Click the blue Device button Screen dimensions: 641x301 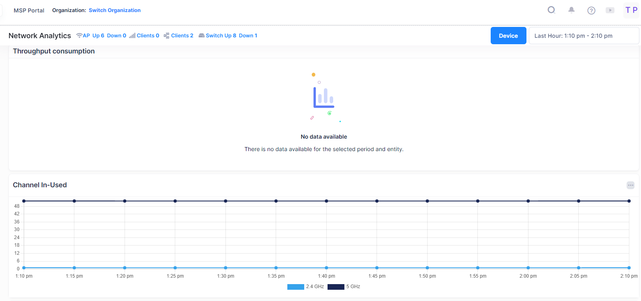tap(508, 36)
